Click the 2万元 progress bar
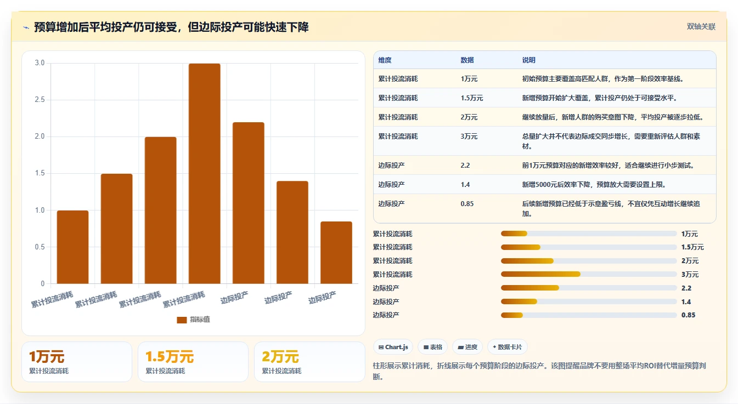Screen dimensions: 738x404 (589, 261)
